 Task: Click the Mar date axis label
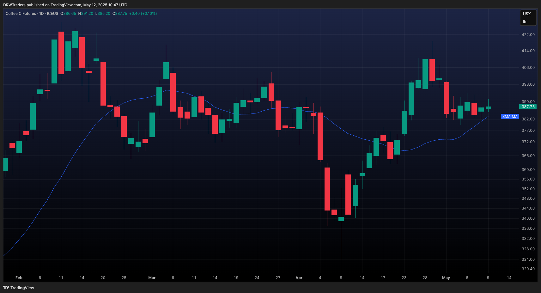point(152,278)
